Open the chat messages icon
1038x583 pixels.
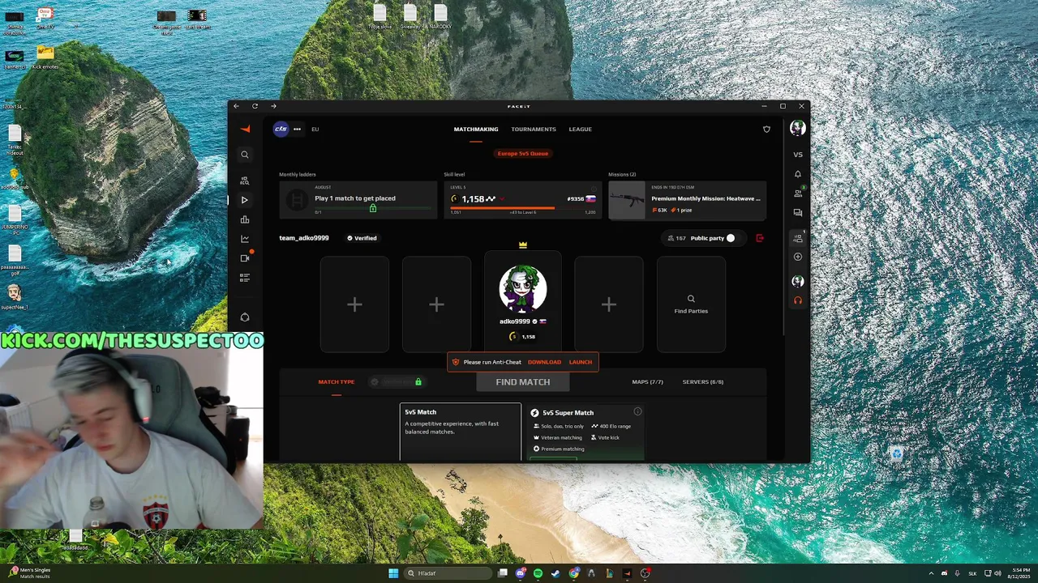point(798,213)
